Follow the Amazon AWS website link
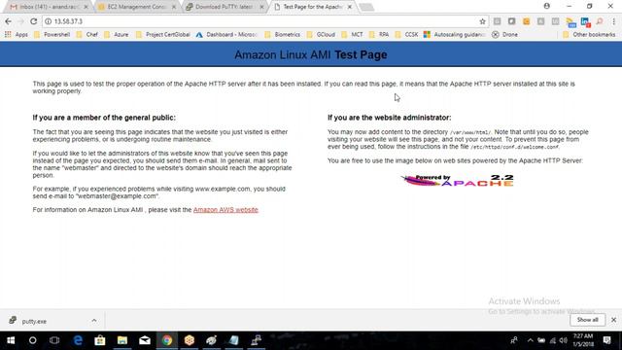 point(225,210)
